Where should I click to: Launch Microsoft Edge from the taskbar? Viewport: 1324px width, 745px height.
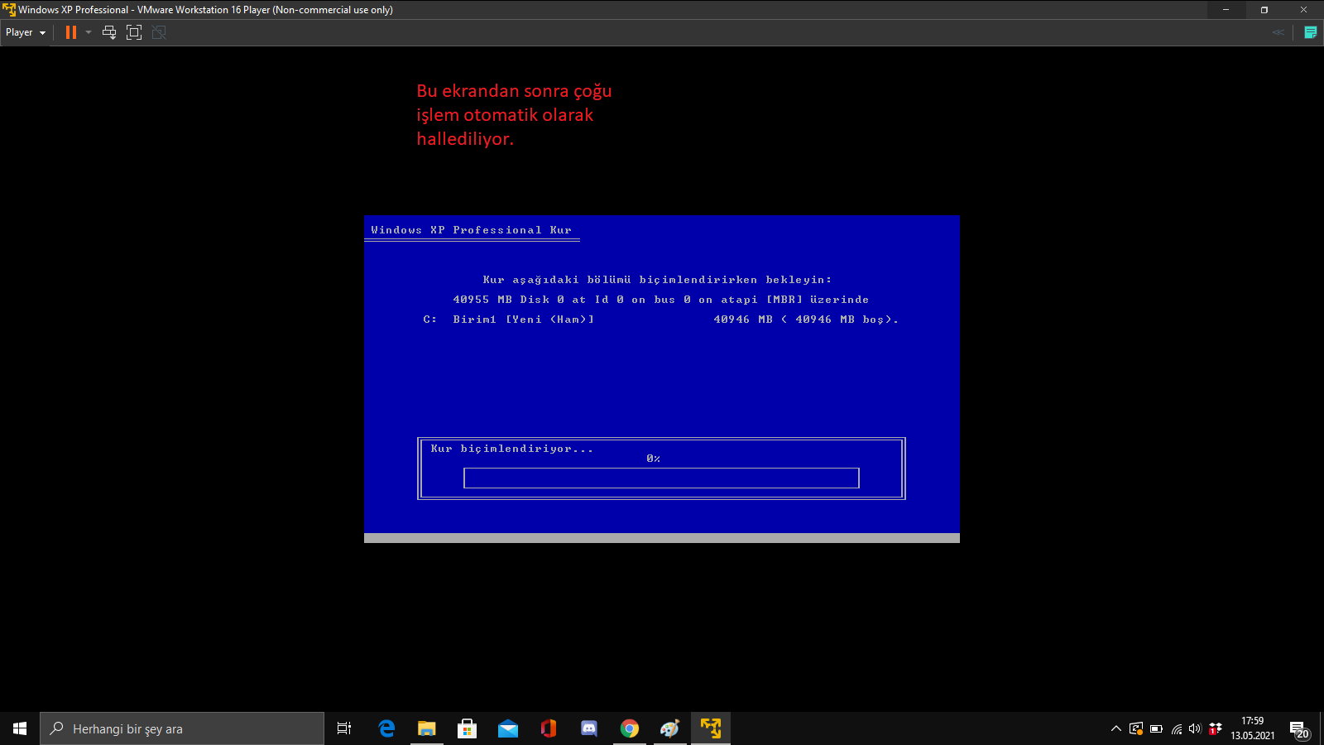coord(386,728)
